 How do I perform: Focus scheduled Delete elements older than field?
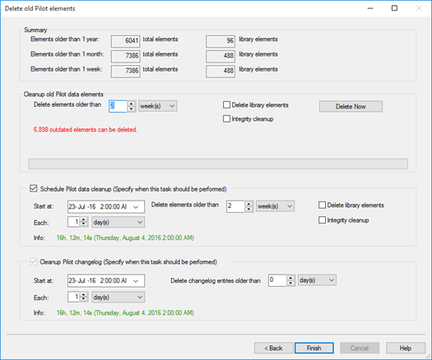[235, 206]
